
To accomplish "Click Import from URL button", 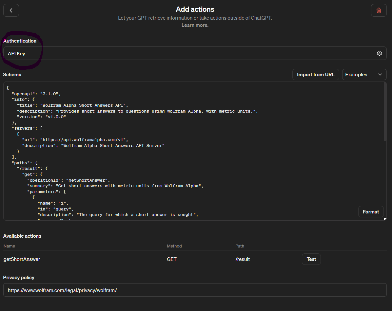I will (316, 74).
